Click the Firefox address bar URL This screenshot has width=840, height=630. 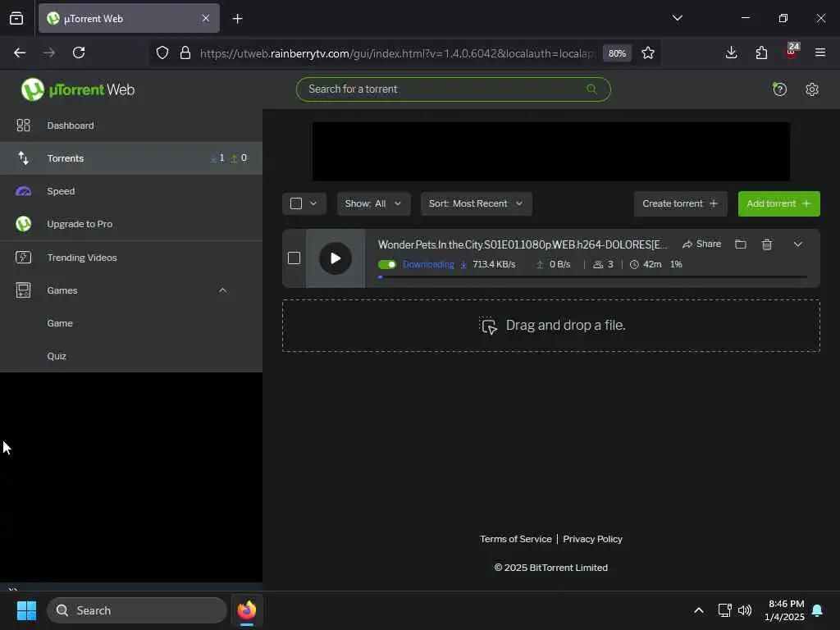click(x=396, y=53)
